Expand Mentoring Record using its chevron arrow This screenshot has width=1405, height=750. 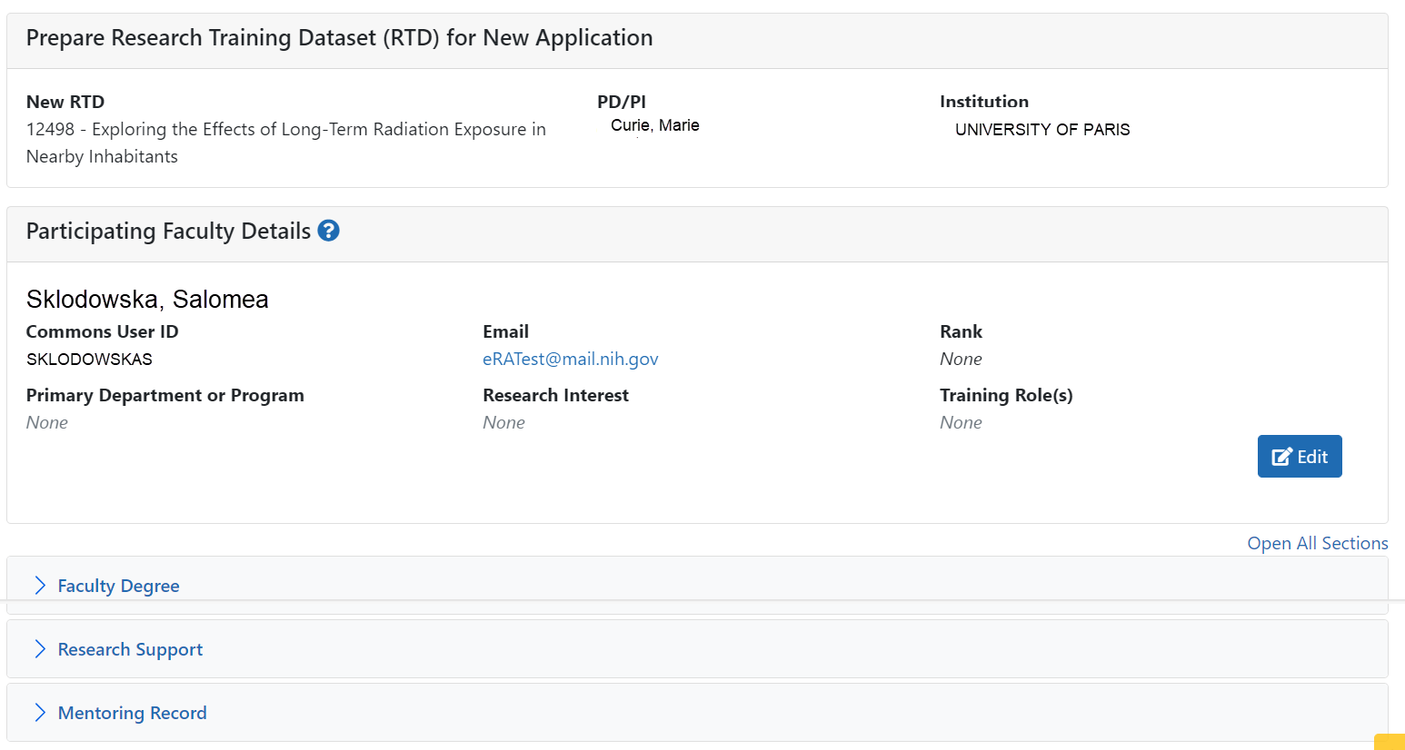click(40, 713)
